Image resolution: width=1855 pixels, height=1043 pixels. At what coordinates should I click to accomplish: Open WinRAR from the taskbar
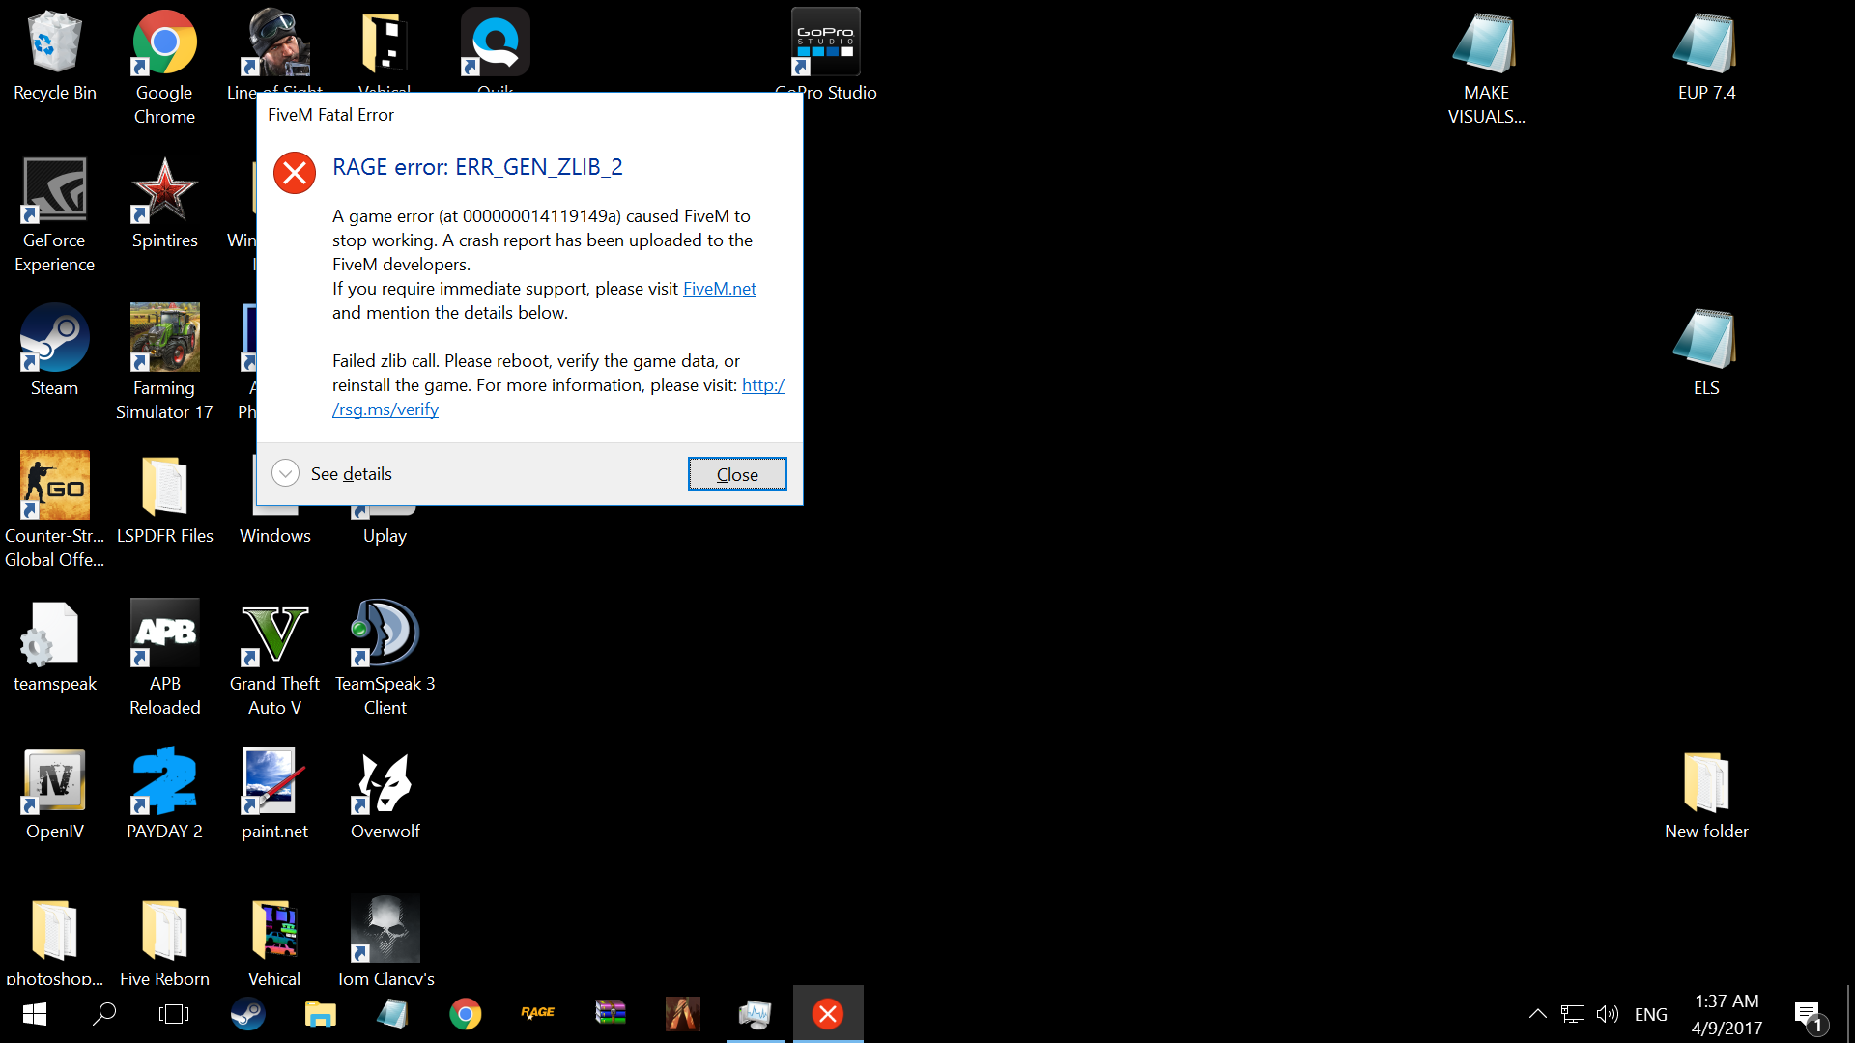coord(610,1014)
